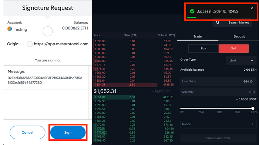
Task: Click the Quantity input field
Action: [x=218, y=92]
